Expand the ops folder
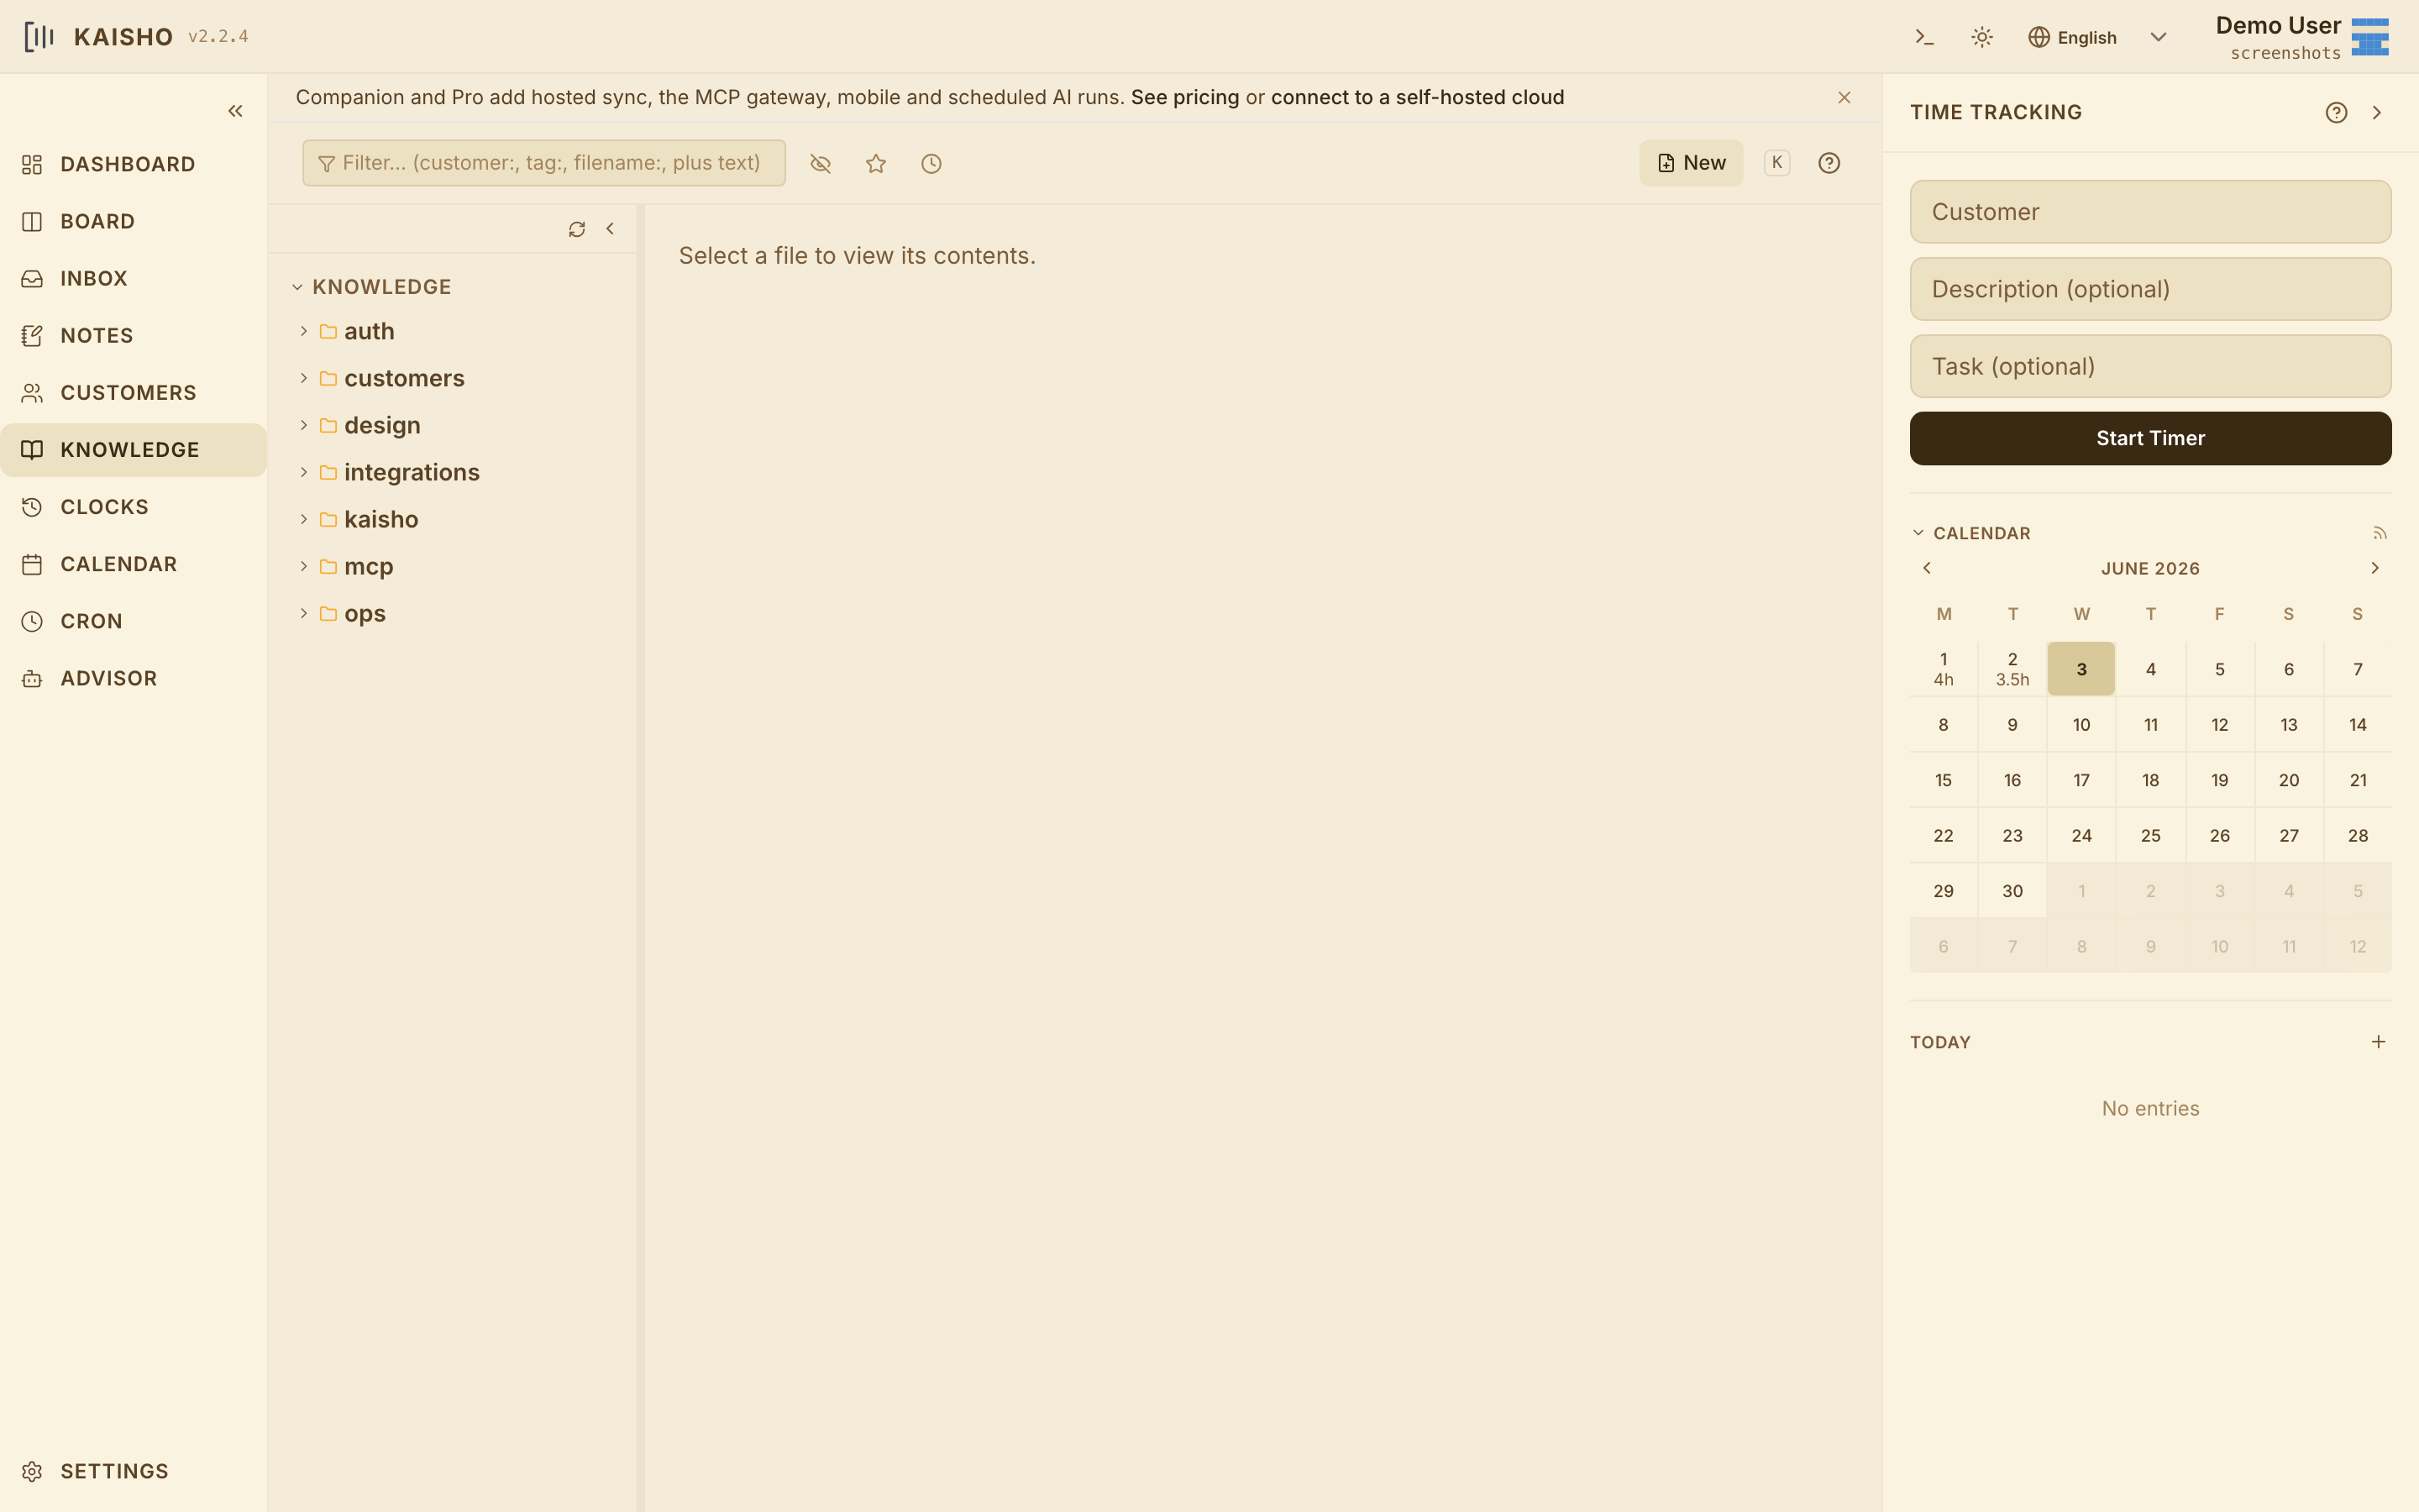 point(304,613)
